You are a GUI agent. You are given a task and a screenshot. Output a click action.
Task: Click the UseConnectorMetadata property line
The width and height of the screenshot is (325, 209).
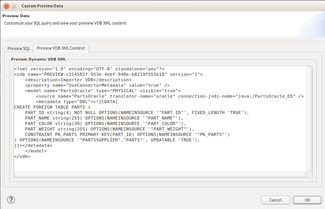point(97,85)
